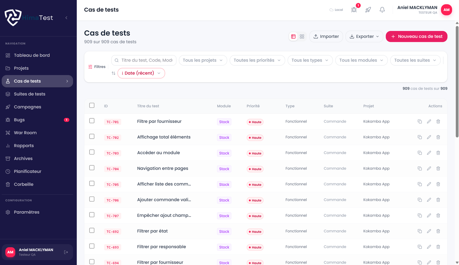The height and width of the screenshot is (265, 459).
Task: Click the page vertical scrollbar
Action: (x=457, y=82)
